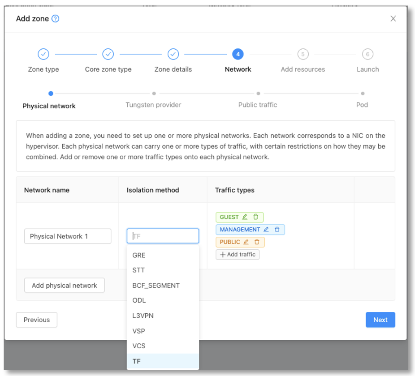Open the Add zone help icon
Image resolution: width=415 pixels, height=376 pixels.
tap(55, 19)
